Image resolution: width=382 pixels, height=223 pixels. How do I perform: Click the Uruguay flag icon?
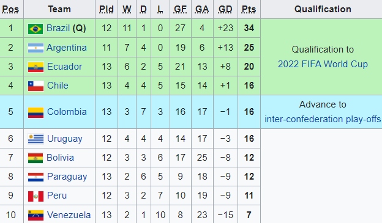pos(36,139)
